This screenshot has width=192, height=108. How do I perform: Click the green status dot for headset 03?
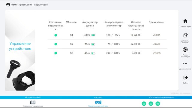(x=55, y=53)
